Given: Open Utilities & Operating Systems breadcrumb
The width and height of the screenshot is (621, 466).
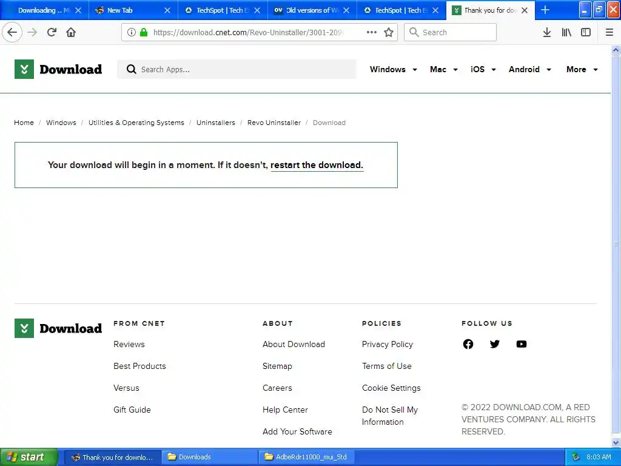Looking at the screenshot, I should click(136, 123).
